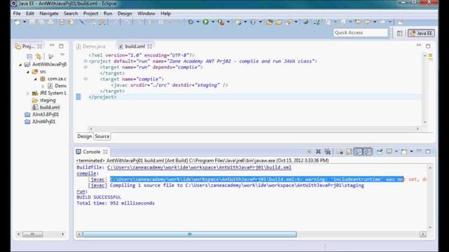This screenshot has width=449, height=252.
Task: Toggle Show Console When Standard Error Changes
Action: tap(368, 151)
